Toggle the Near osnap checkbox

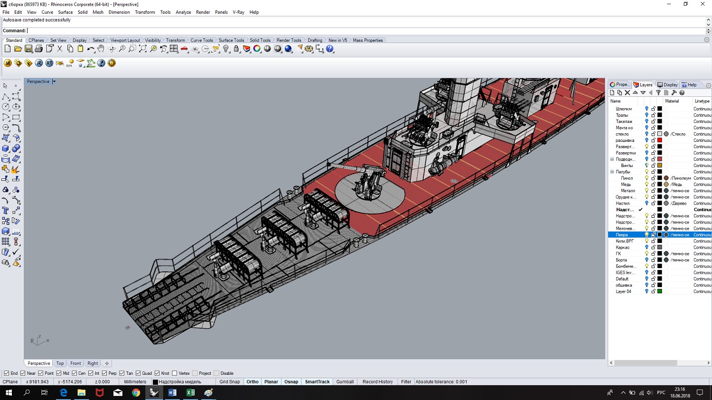pyautogui.click(x=23, y=373)
